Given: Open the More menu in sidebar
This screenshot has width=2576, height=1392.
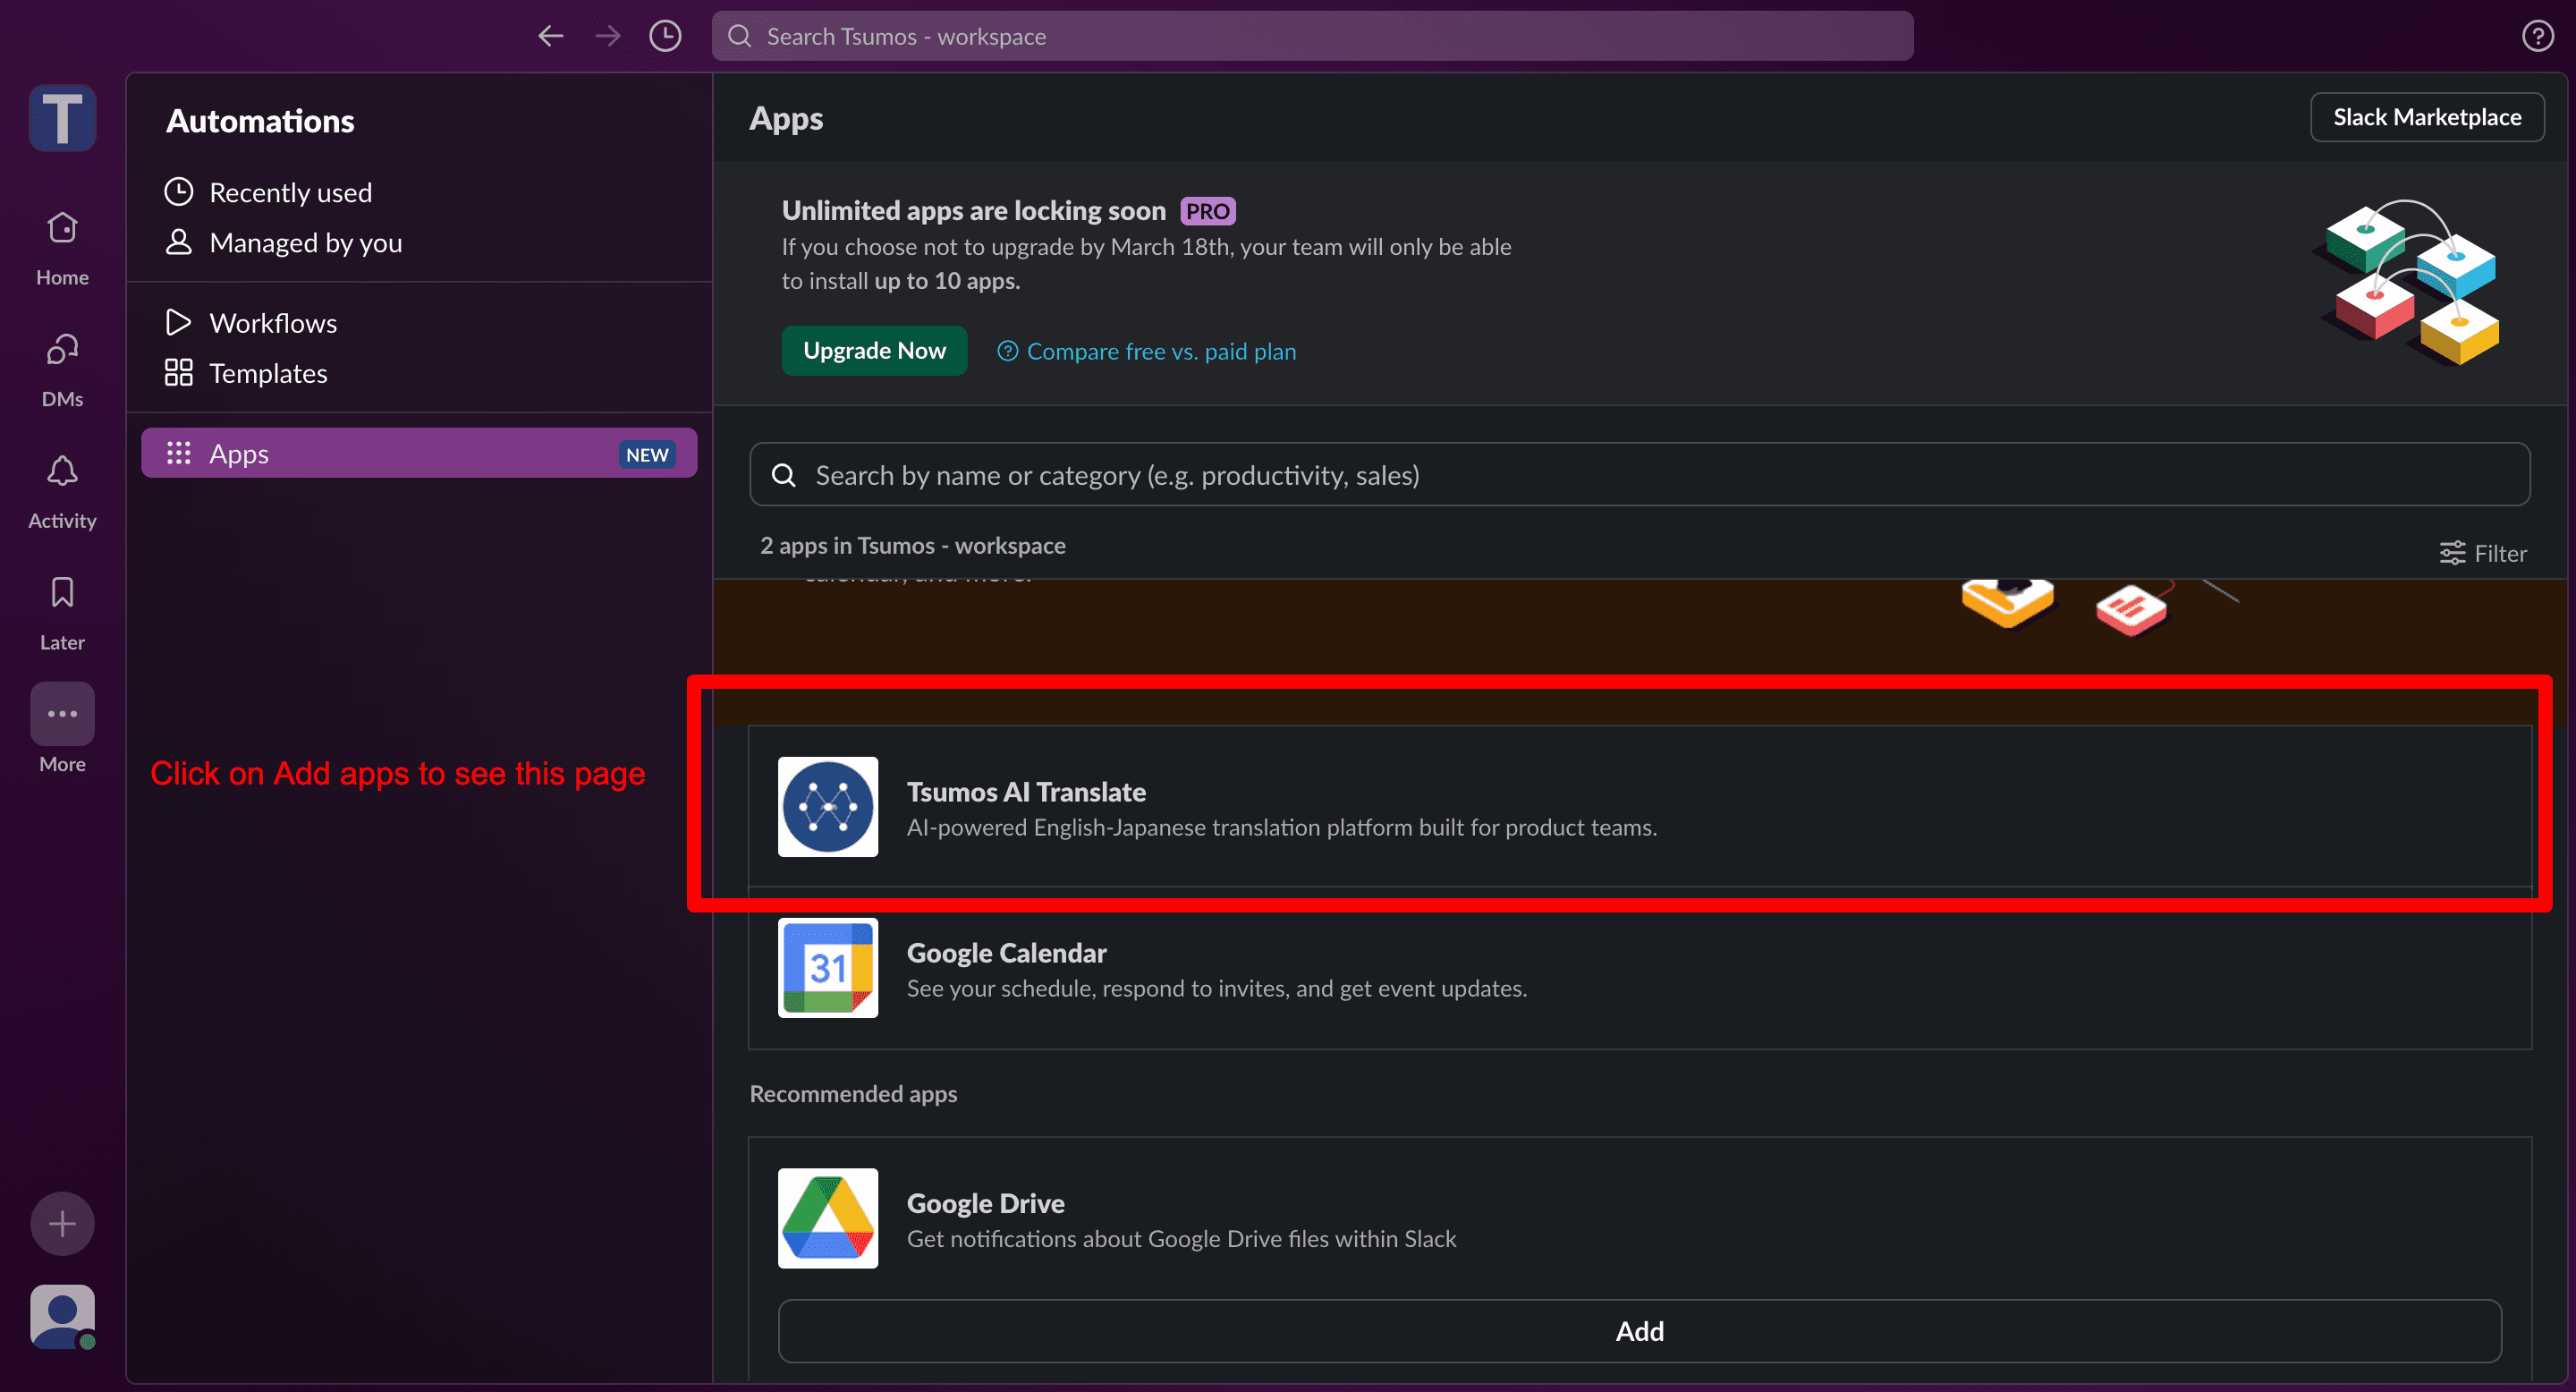Looking at the screenshot, I should (x=62, y=728).
